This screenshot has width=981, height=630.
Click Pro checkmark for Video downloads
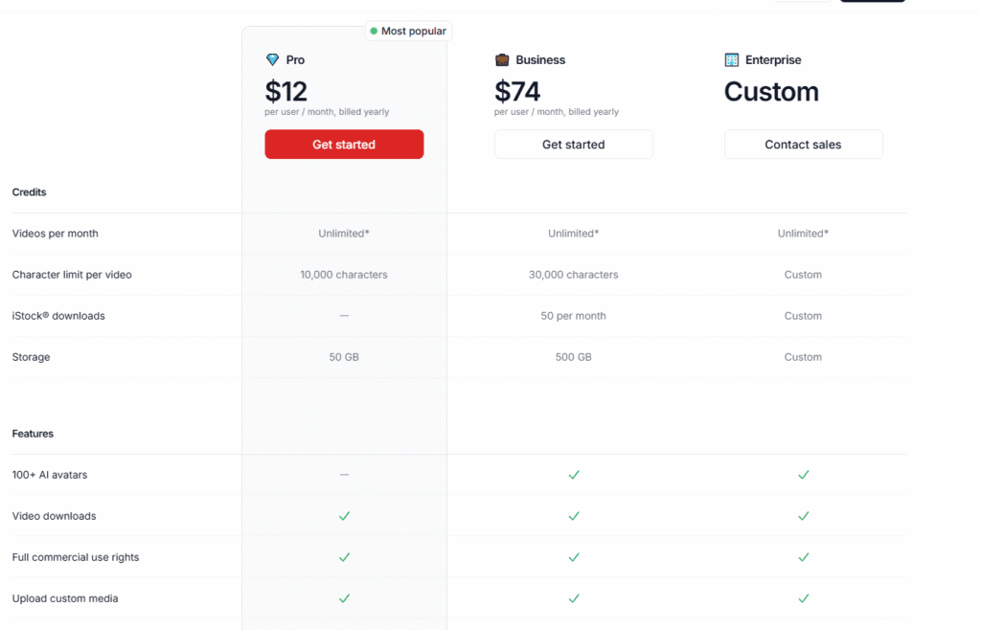point(344,516)
